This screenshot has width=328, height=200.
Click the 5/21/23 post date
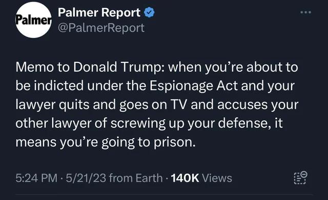click(x=86, y=178)
